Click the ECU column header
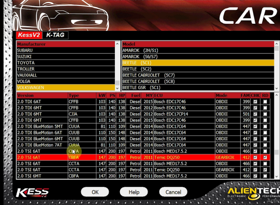 [x=184, y=96]
